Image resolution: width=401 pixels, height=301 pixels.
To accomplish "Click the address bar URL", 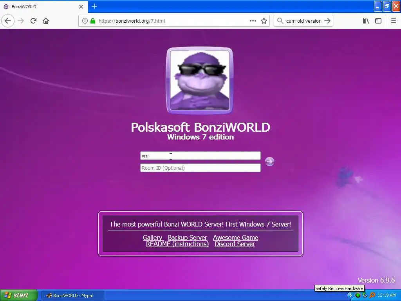I will pos(132,21).
